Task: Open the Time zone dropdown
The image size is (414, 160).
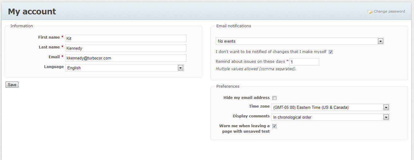Action: [330, 107]
